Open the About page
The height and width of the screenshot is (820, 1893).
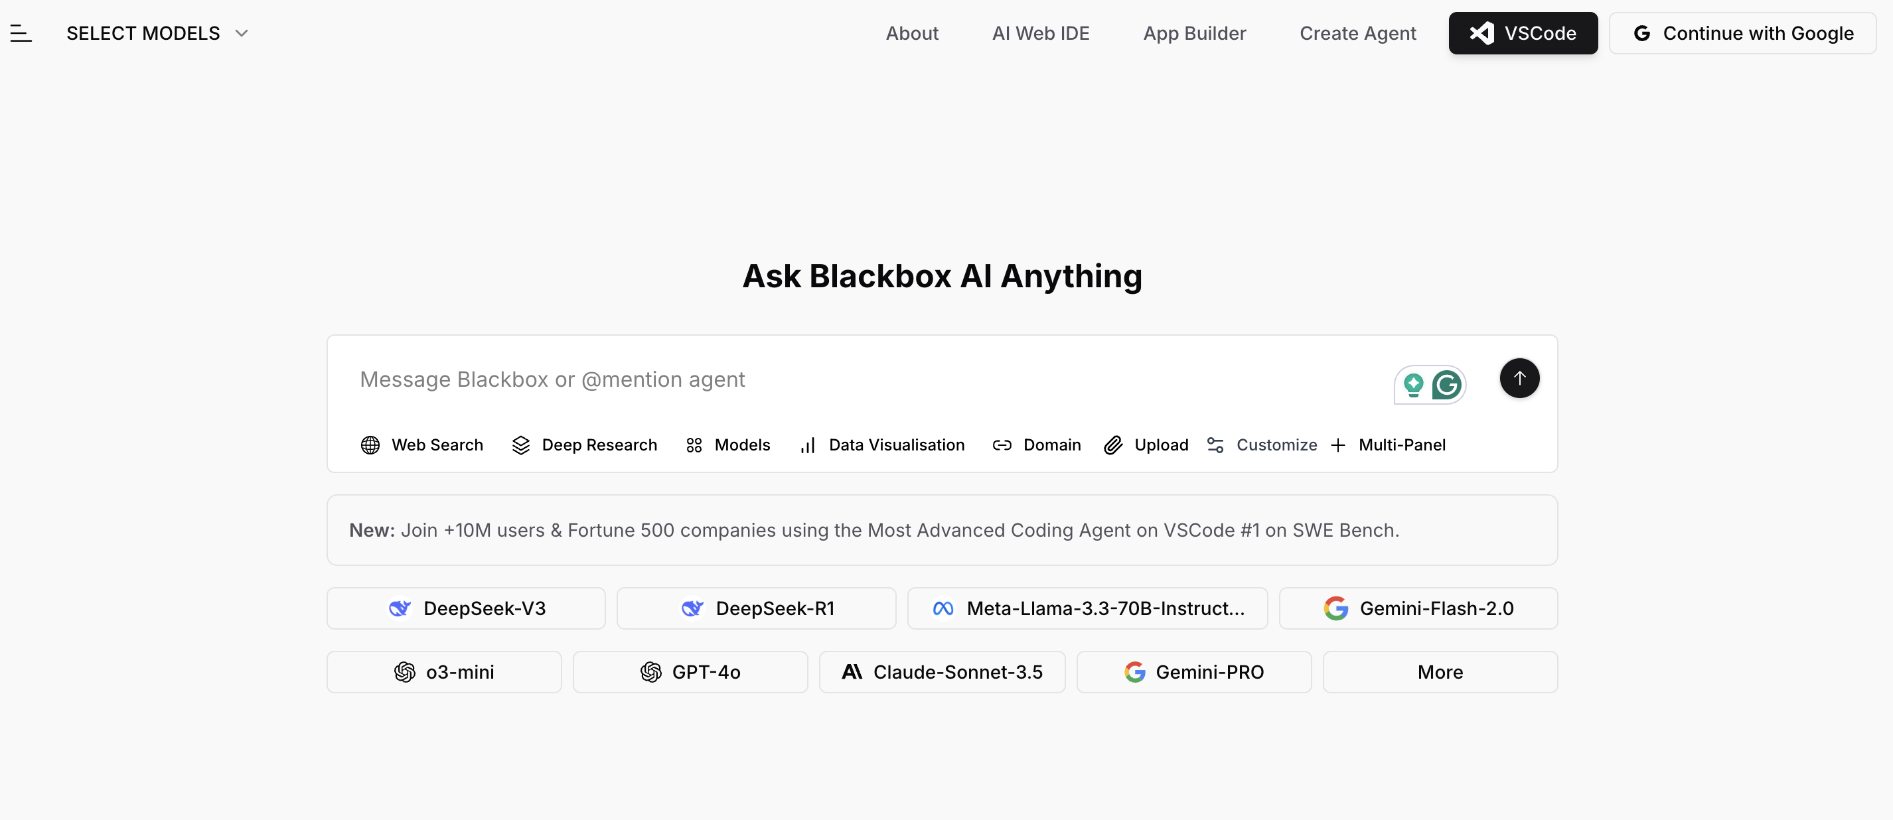(x=912, y=33)
